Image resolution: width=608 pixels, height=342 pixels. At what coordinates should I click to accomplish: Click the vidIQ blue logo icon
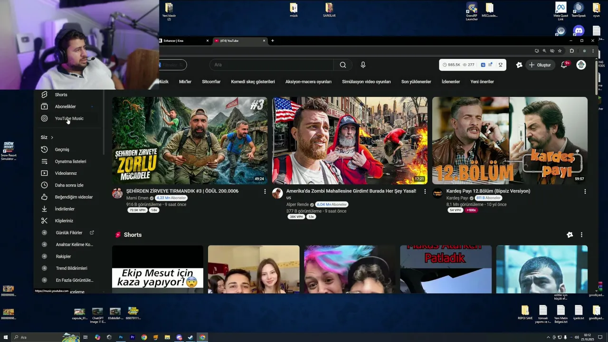tap(483, 65)
